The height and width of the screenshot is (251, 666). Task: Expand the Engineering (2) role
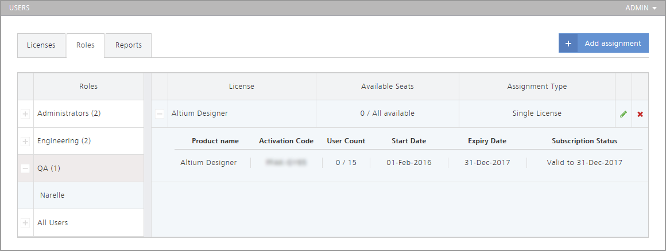pos(25,141)
